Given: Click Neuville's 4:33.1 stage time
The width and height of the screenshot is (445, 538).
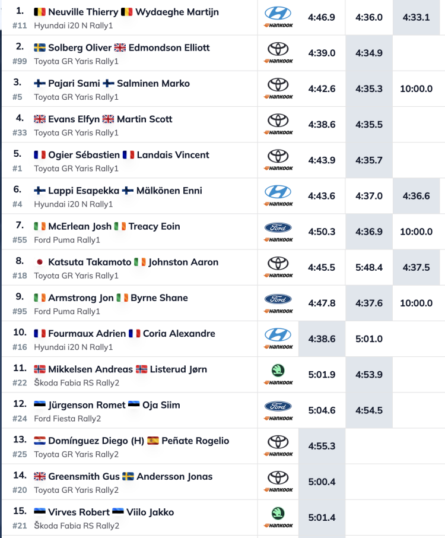Looking at the screenshot, I should point(416,17).
